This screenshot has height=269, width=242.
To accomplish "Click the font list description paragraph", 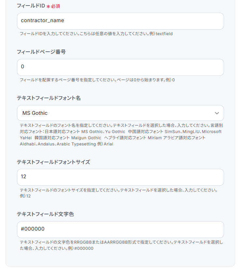I will pyautogui.click(x=121, y=131).
